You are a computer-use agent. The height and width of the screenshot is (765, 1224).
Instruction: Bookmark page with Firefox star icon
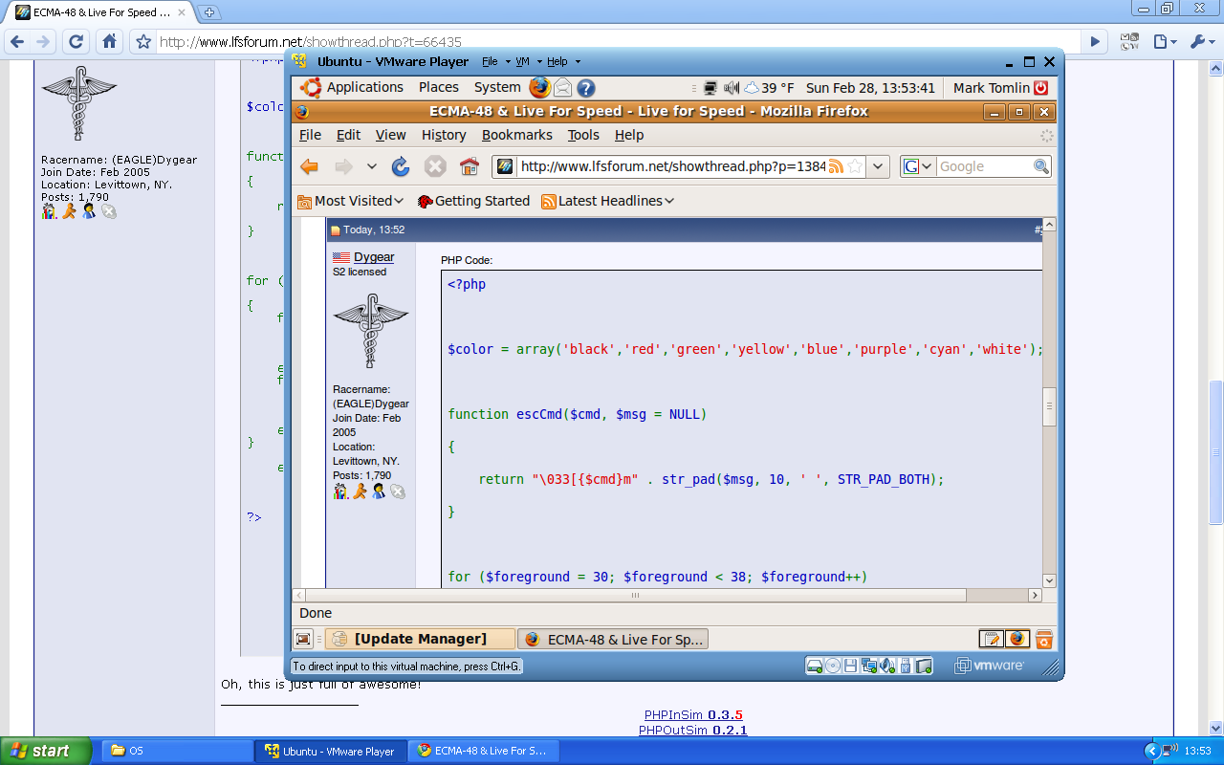coord(855,166)
